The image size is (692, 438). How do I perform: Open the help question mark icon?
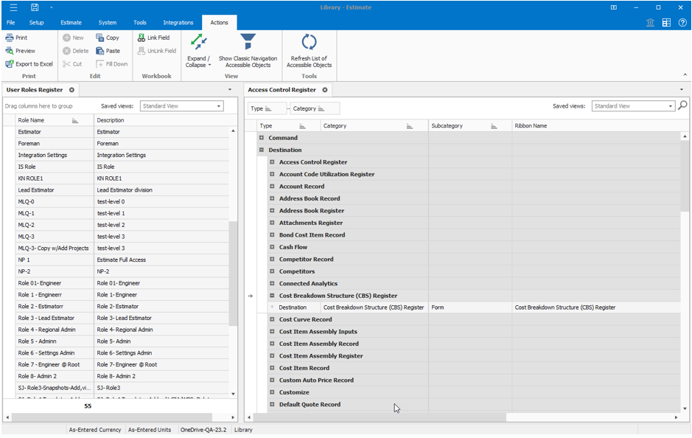coord(682,23)
